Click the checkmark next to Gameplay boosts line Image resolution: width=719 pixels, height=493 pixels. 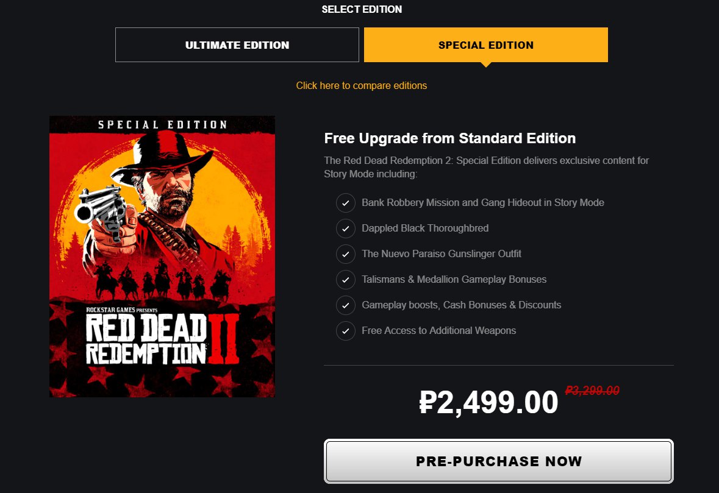click(x=346, y=305)
